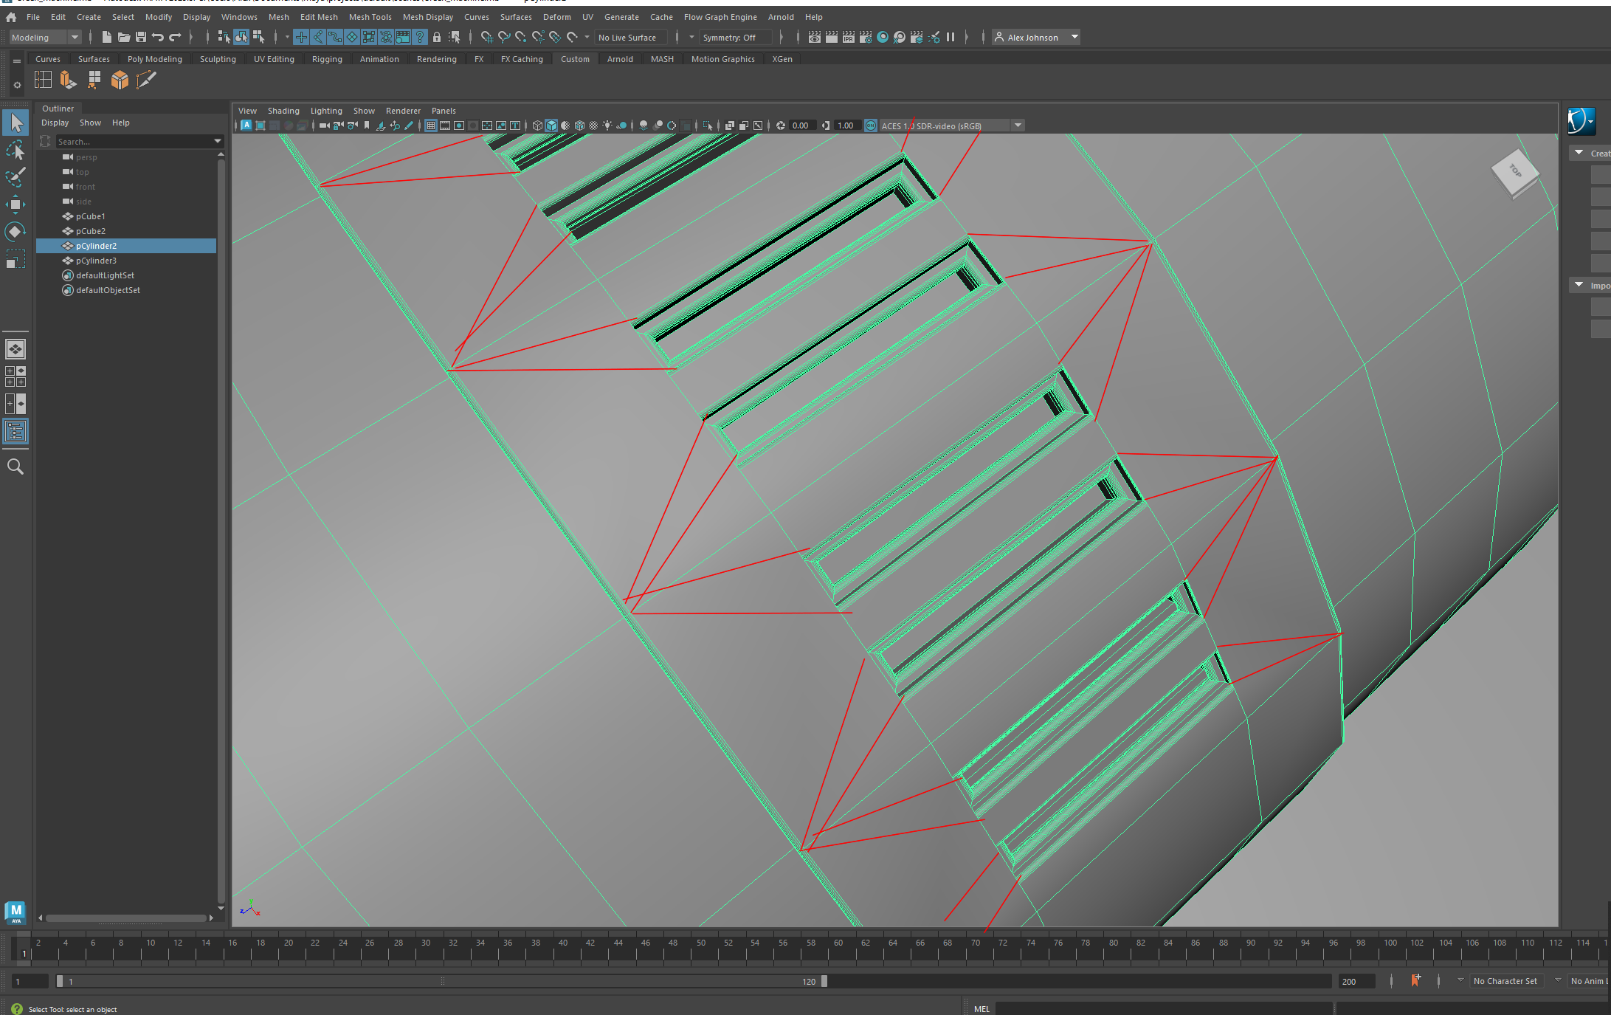This screenshot has width=1611, height=1015.
Task: Click the single perspective layout icon
Action: pyautogui.click(x=15, y=349)
